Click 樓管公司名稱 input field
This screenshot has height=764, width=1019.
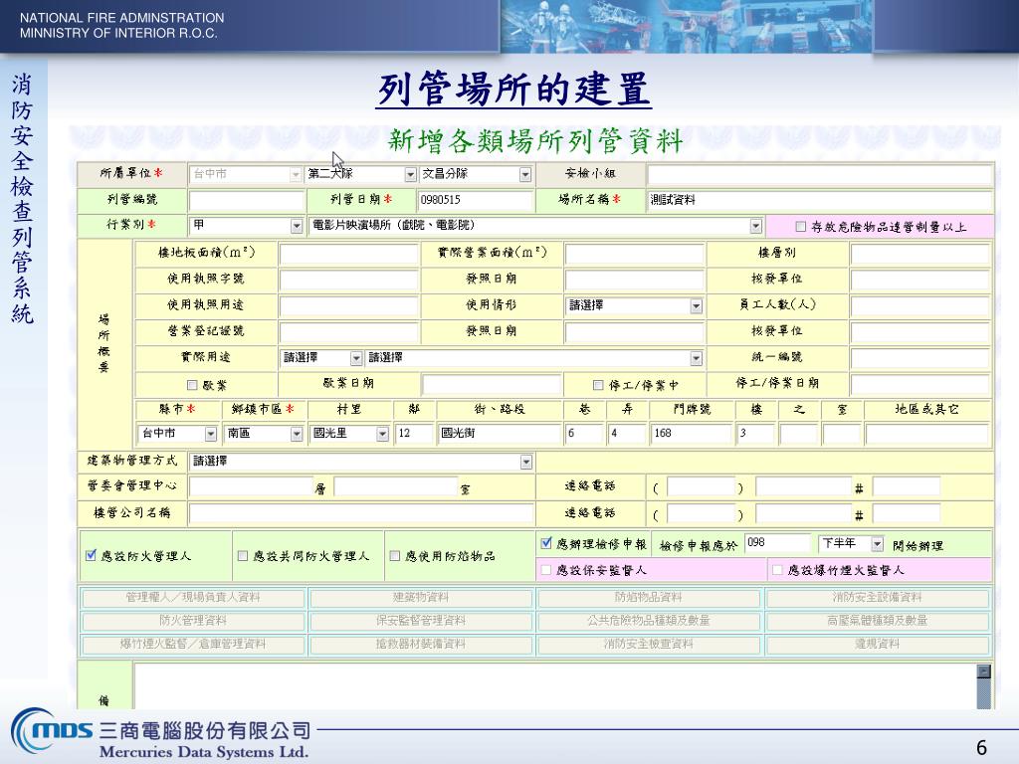(360, 513)
